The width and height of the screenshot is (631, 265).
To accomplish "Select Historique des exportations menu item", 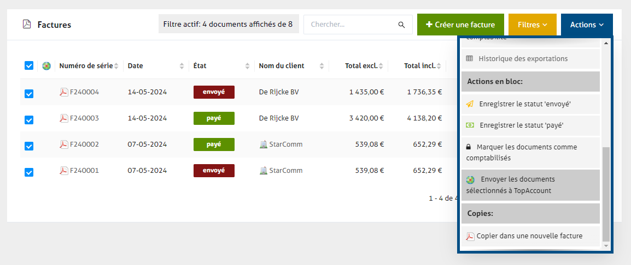I will (x=523, y=58).
